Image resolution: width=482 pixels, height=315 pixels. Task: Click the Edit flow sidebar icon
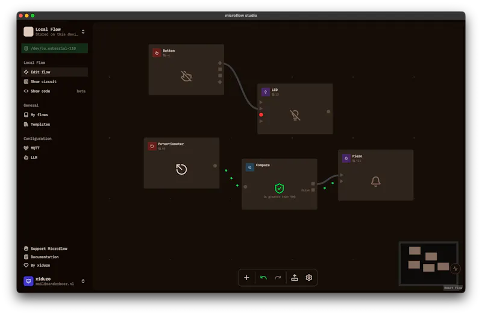[x=26, y=72]
